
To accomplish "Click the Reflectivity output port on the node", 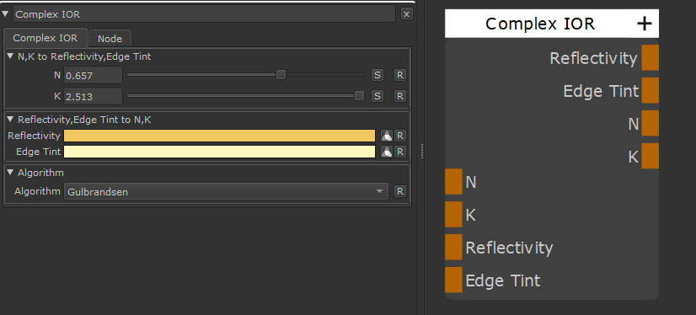I will [650, 57].
